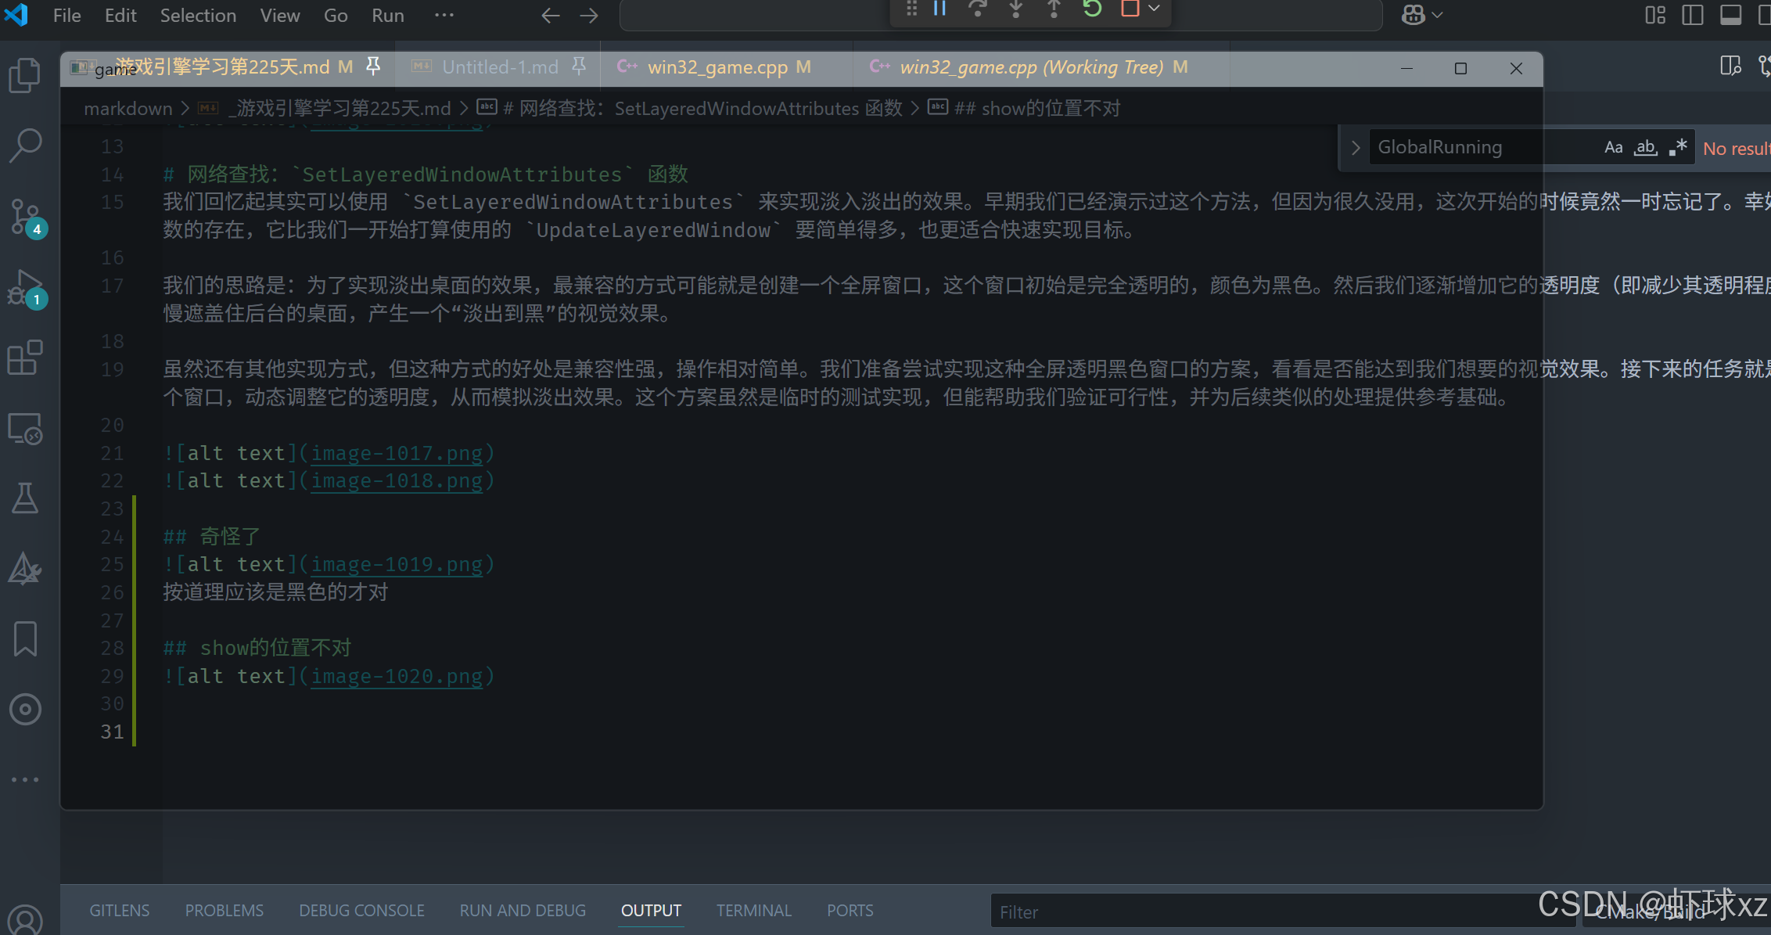This screenshot has height=935, width=1771.
Task: Open the Selection menu
Action: pyautogui.click(x=198, y=16)
